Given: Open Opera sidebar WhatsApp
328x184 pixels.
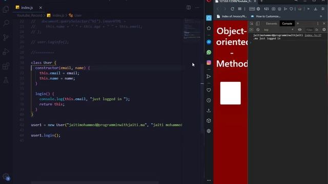Looking at the screenshot, I should (x=209, y=52).
